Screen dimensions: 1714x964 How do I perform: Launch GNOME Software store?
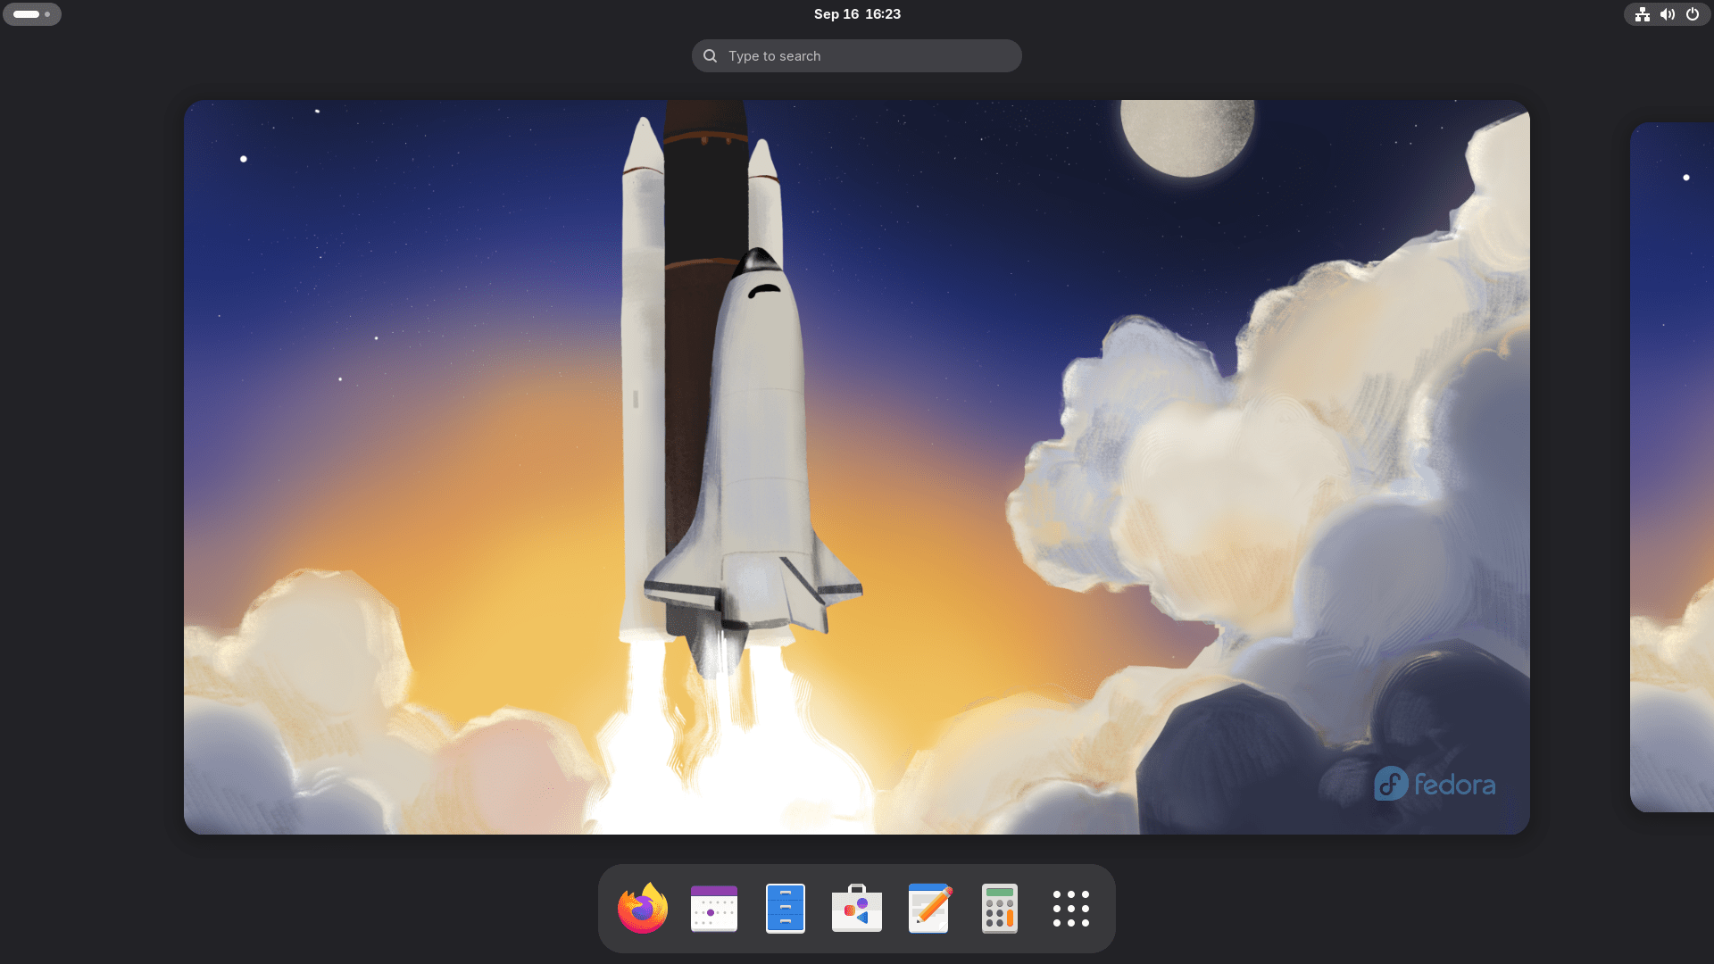tap(857, 908)
